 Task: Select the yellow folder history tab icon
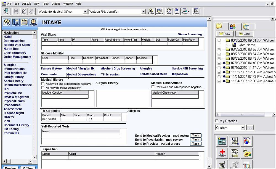[x=219, y=26]
